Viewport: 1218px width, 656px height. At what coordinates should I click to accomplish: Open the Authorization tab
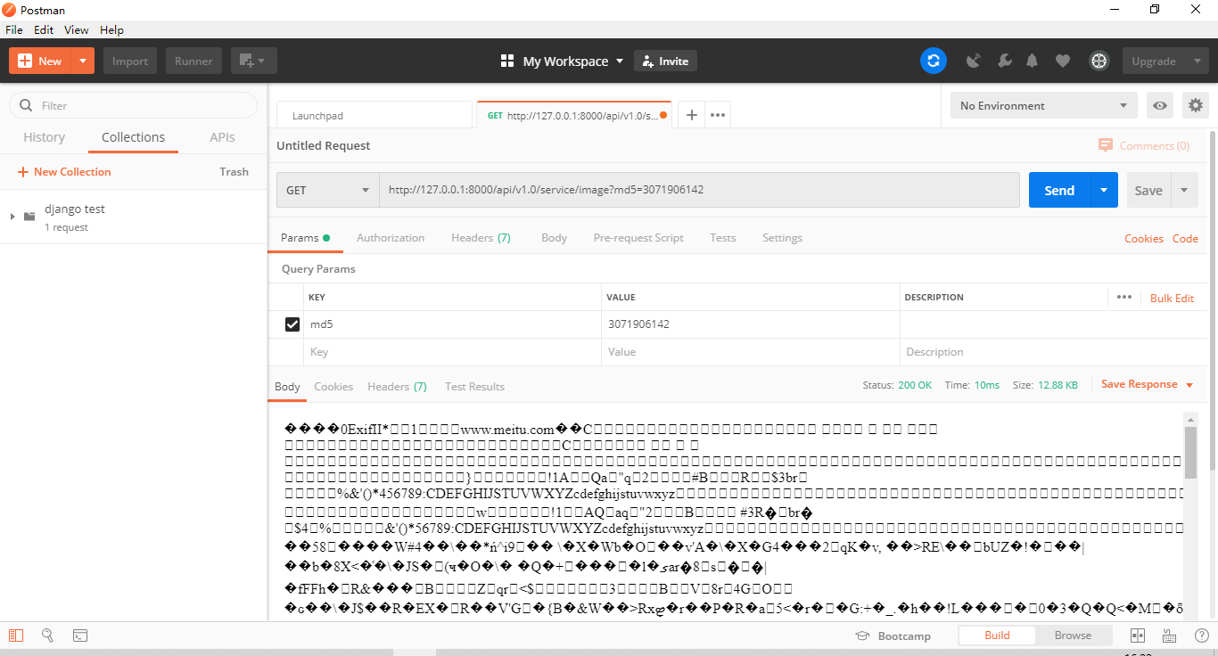pyautogui.click(x=391, y=238)
